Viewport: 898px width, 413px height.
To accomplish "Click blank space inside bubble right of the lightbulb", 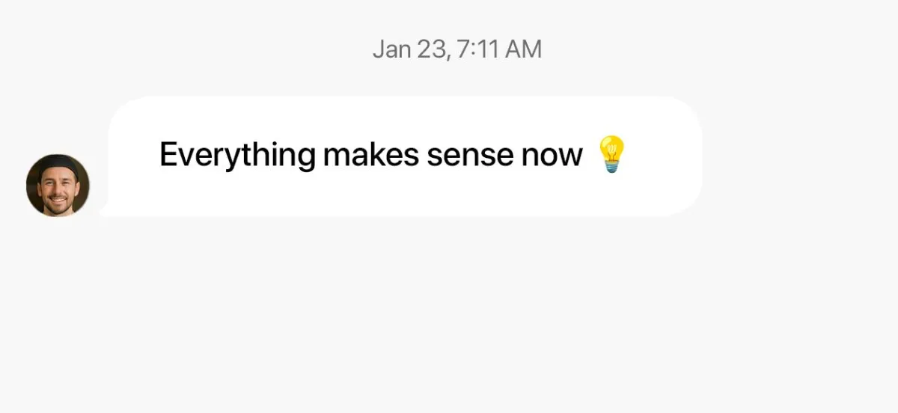I will click(x=662, y=156).
